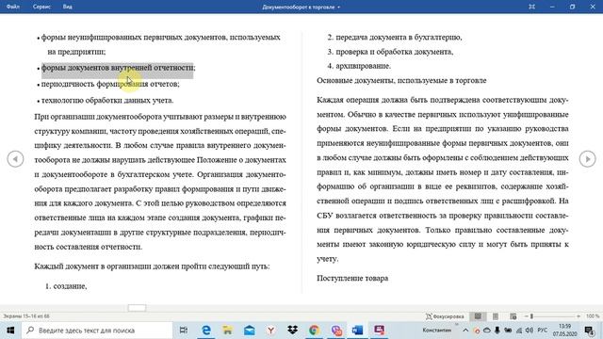Open Dropbox from taskbar
Viewport: 603px width, 339px height.
292,331
